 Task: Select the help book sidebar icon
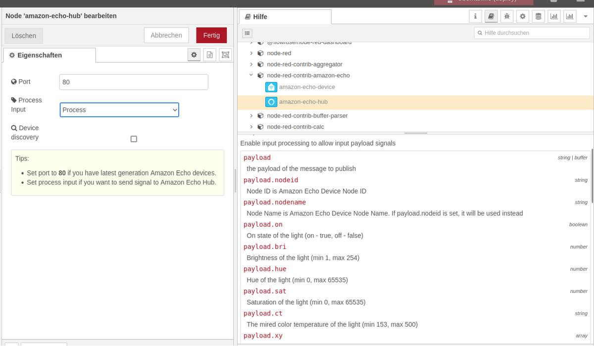491,16
